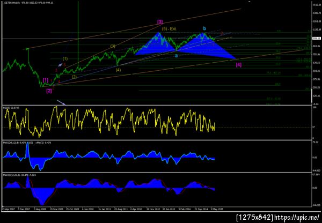322x223 pixels.
Task: Click the red 5 sub-wave label
Action: tap(64, 65)
